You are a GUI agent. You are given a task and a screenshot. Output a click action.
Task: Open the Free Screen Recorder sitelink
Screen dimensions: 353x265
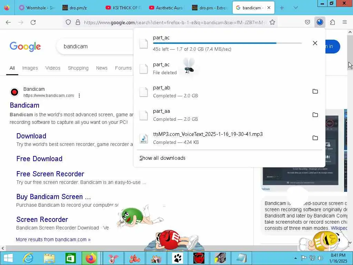coord(50,174)
